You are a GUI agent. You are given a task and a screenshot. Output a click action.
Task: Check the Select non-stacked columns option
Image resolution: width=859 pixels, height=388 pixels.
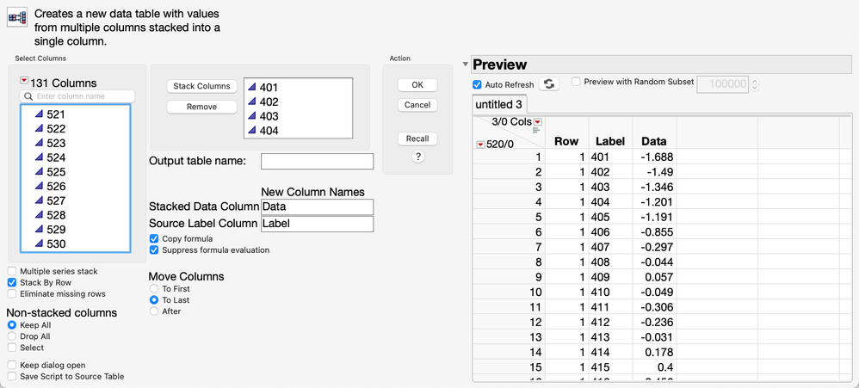pyautogui.click(x=12, y=348)
